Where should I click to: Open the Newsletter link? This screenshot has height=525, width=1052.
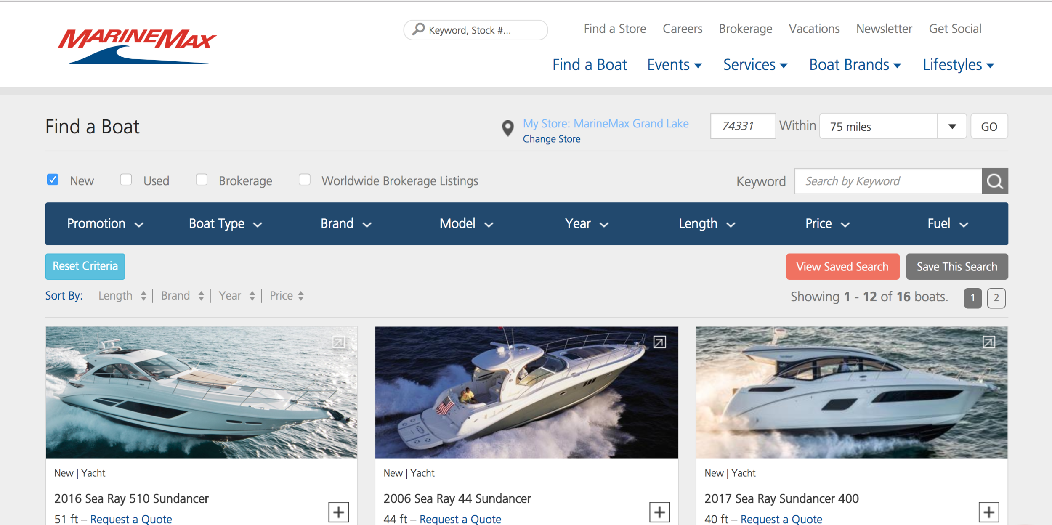[x=884, y=29]
